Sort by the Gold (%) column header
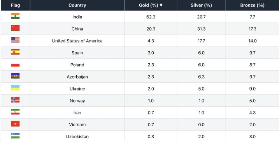279x141 pixels. (151, 5)
